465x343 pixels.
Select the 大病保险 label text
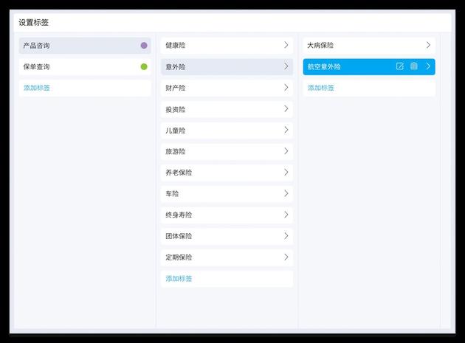click(x=320, y=45)
